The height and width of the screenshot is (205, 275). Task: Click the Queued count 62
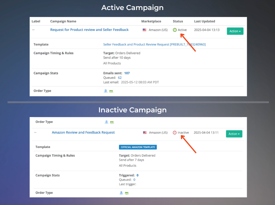(120, 78)
